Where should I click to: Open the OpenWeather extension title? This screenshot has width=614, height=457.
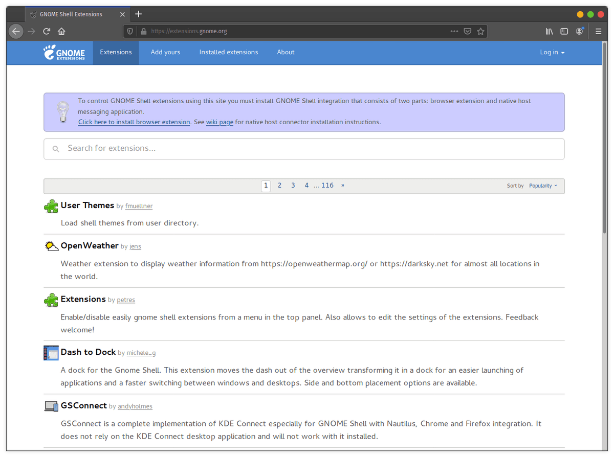pos(90,246)
